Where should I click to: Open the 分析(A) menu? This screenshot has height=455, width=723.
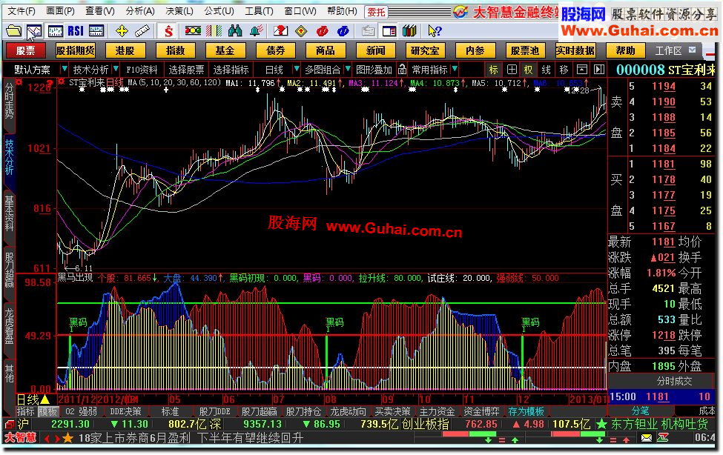point(139,11)
